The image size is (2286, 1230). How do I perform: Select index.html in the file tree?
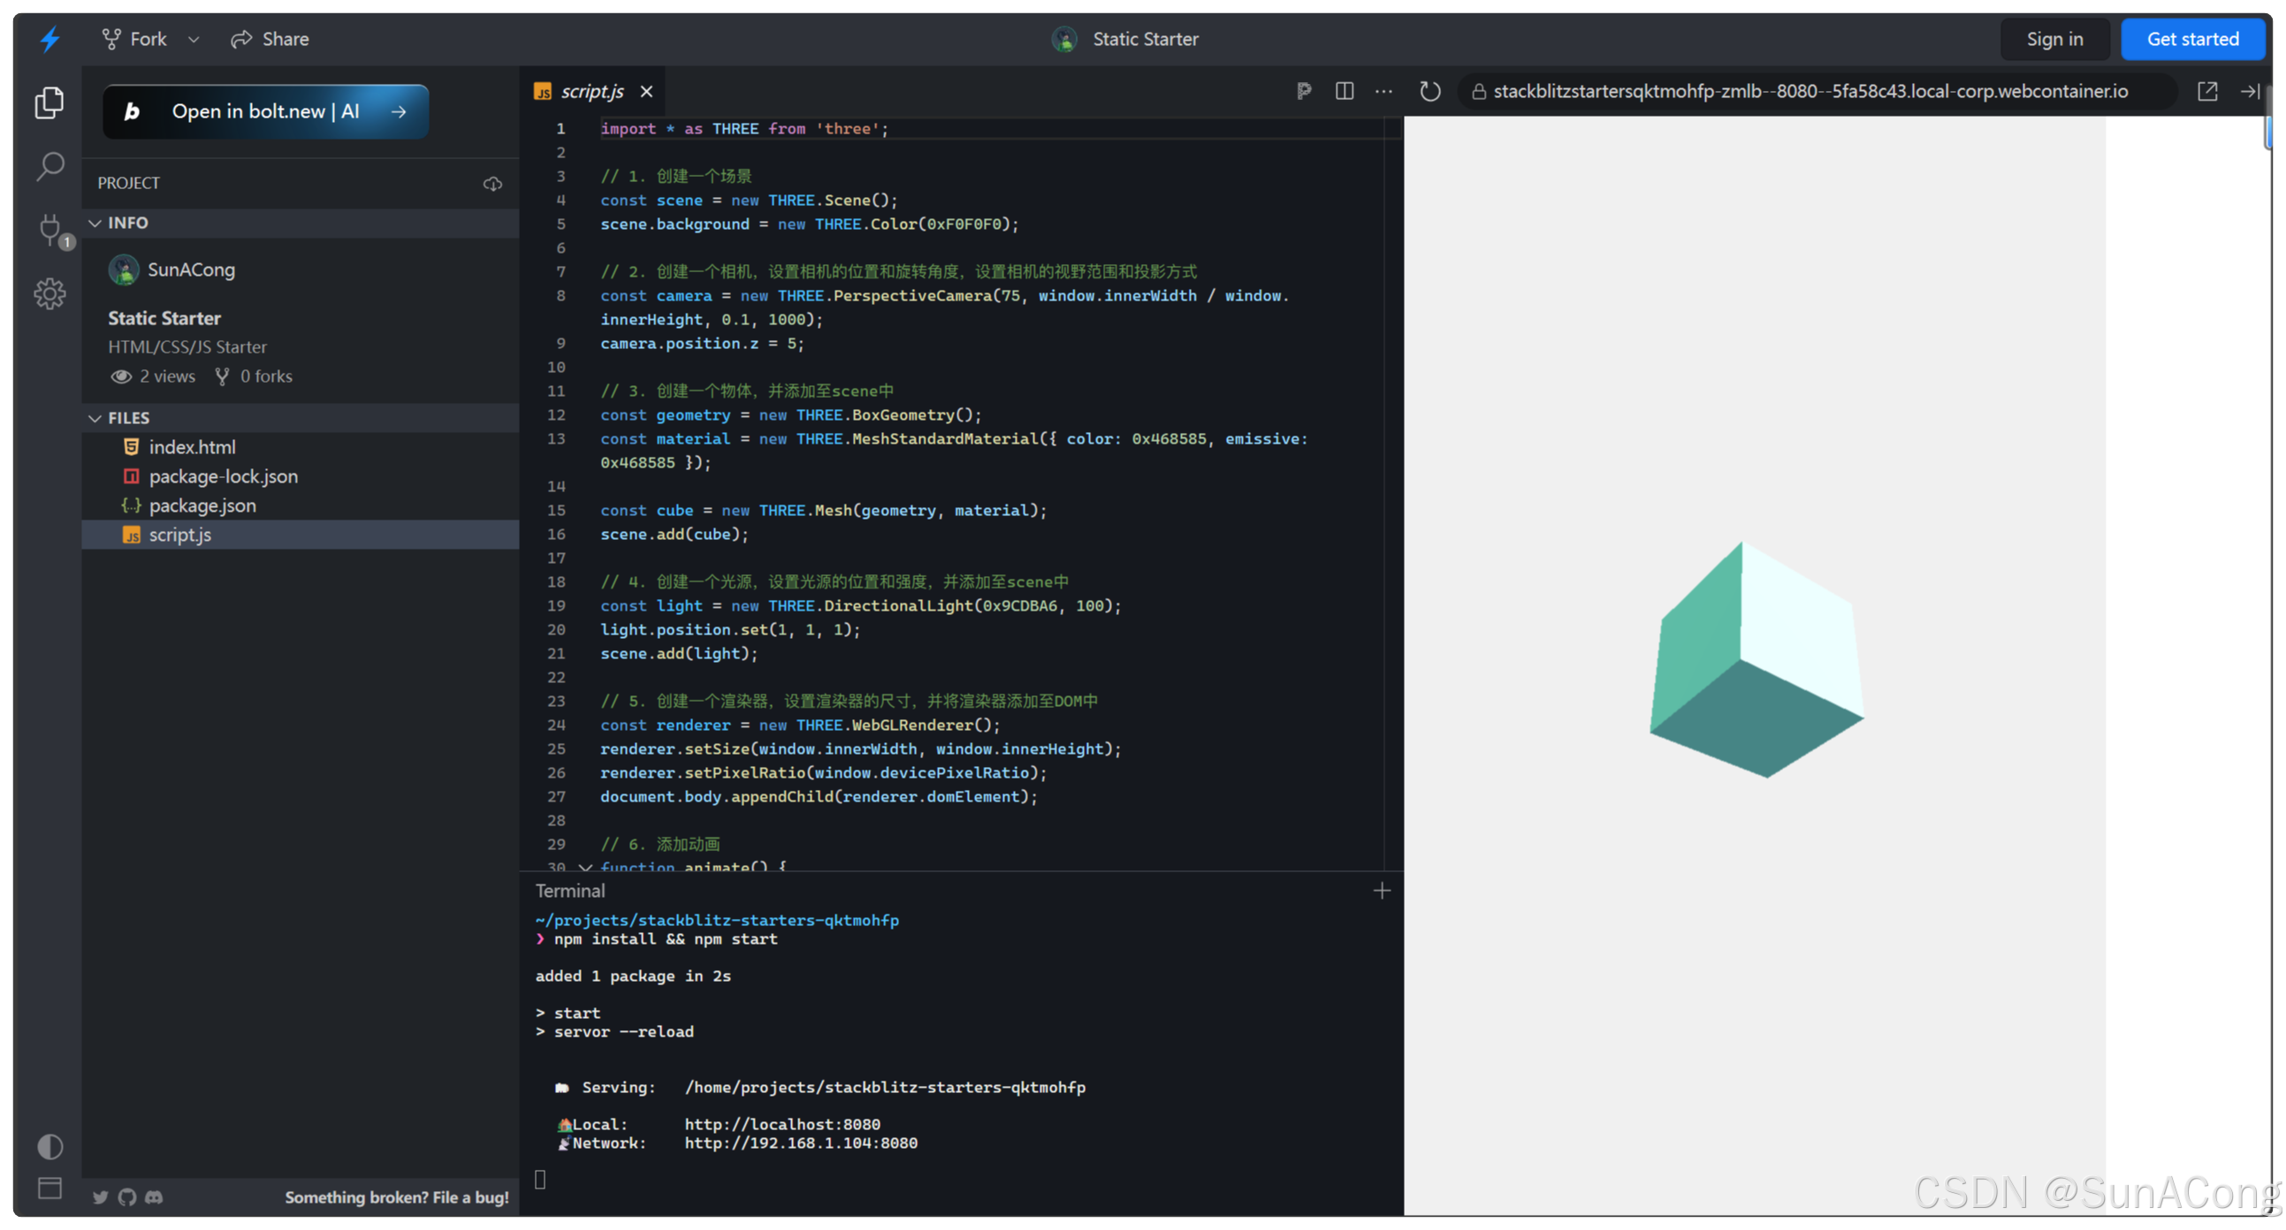pos(192,448)
